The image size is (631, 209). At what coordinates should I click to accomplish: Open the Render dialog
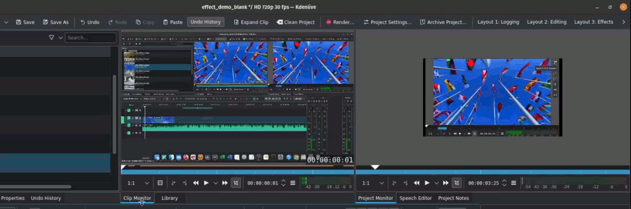click(340, 22)
